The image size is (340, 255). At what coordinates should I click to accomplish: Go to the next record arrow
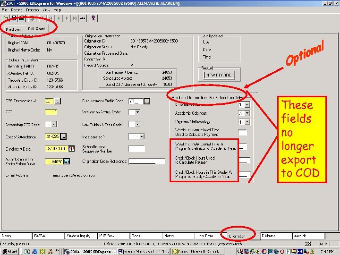pyautogui.click(x=67, y=18)
